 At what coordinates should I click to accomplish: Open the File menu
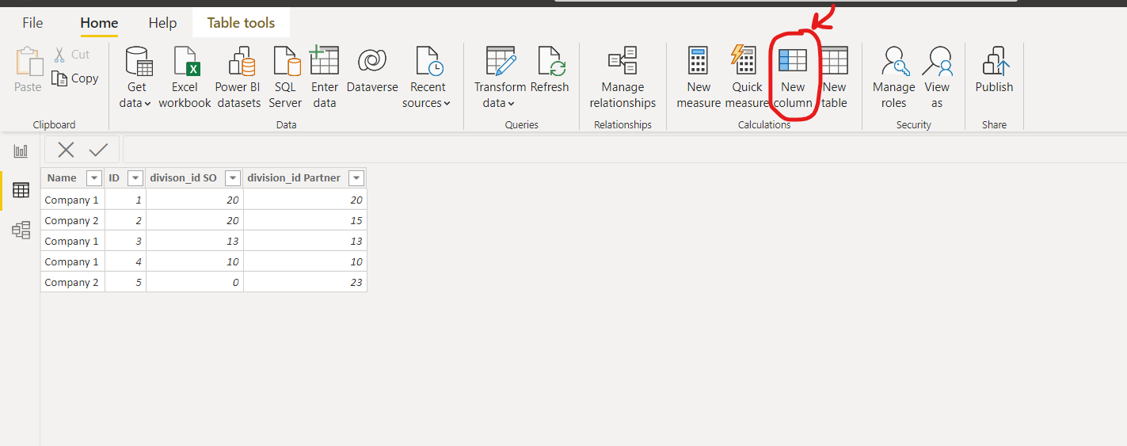[32, 23]
